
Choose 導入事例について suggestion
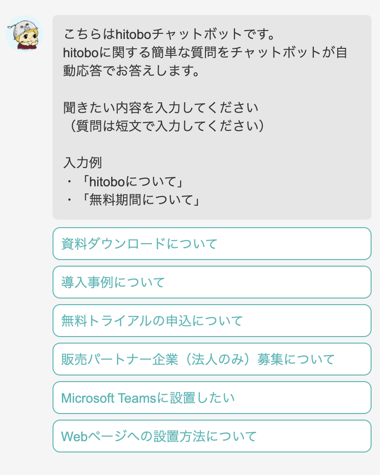[212, 282]
